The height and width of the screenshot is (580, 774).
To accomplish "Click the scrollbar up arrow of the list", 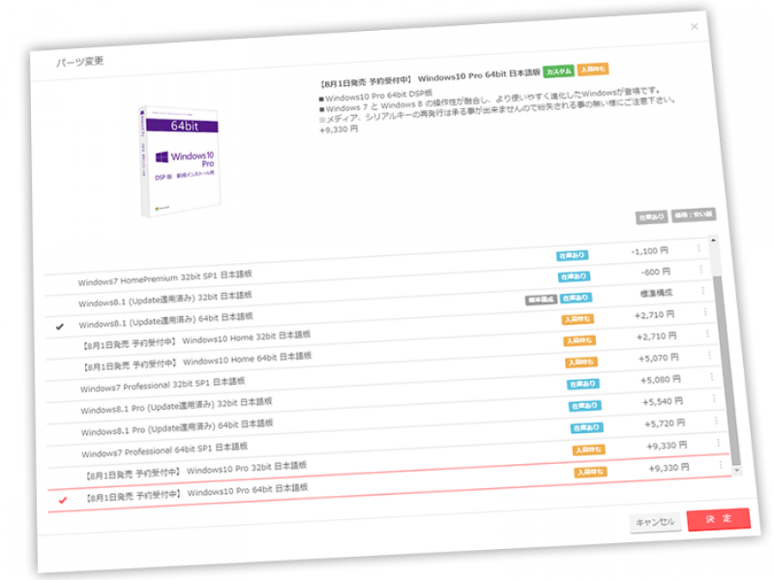I will point(713,241).
